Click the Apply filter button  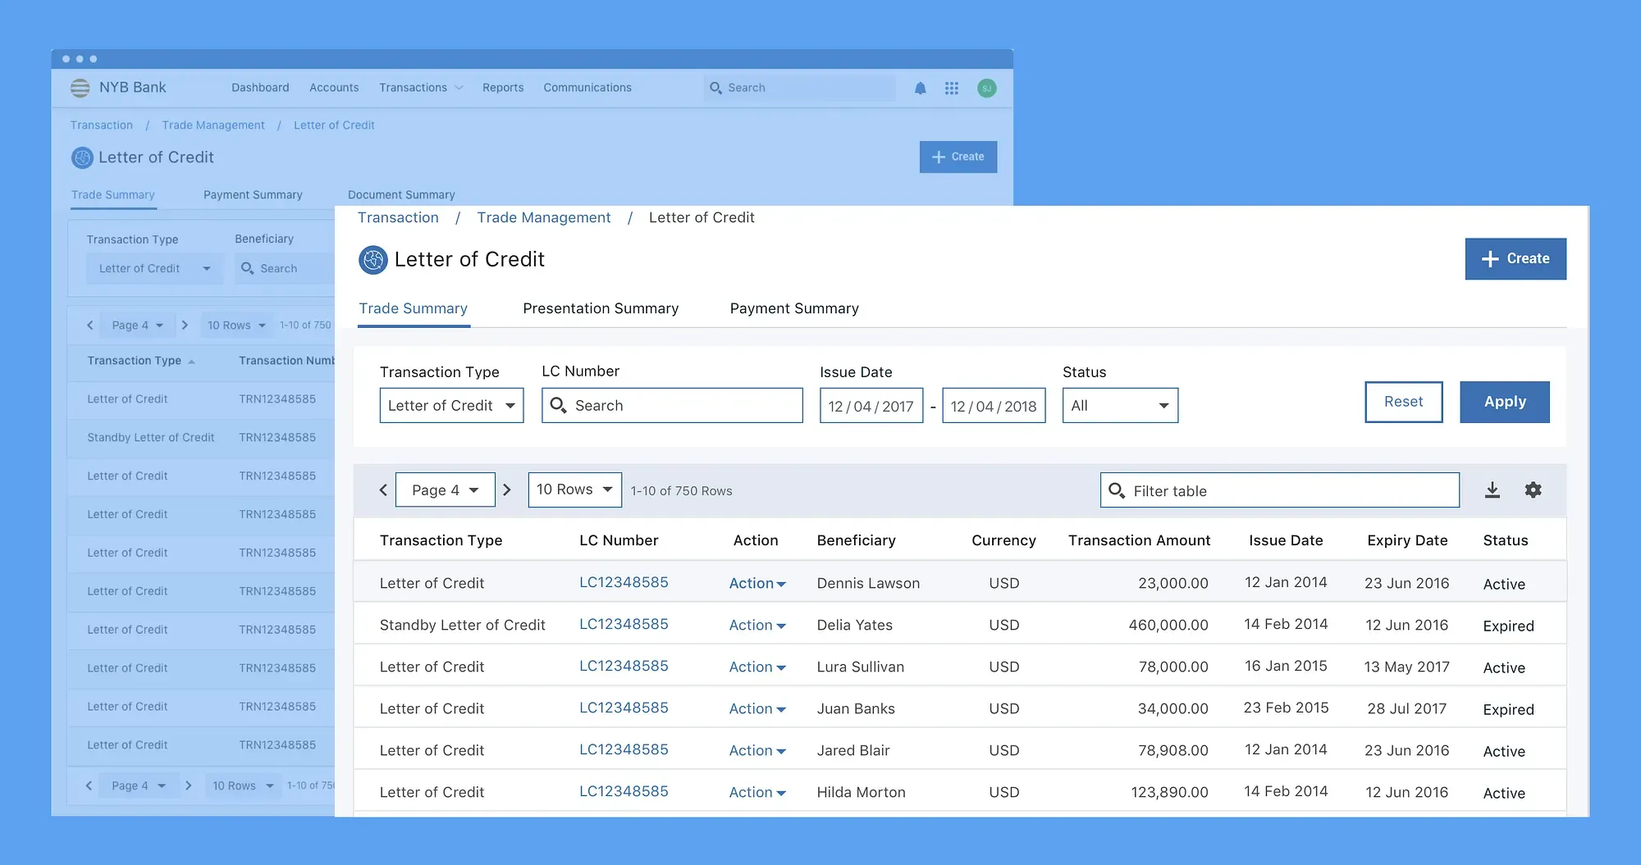1504,402
